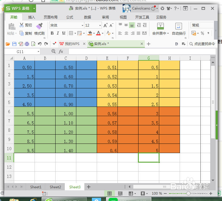This screenshot has height=201, width=222.
Task: Select the Format Painter brush
Action: pos(39,26)
